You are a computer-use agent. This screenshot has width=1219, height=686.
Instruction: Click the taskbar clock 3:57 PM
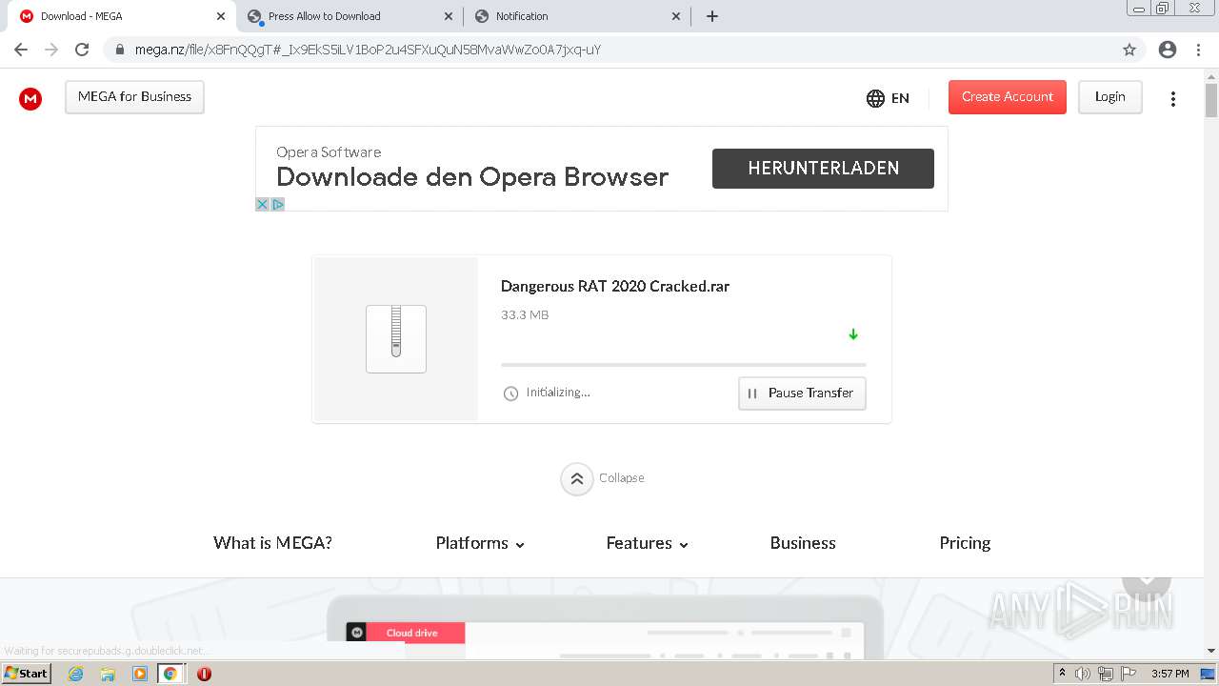click(x=1170, y=674)
